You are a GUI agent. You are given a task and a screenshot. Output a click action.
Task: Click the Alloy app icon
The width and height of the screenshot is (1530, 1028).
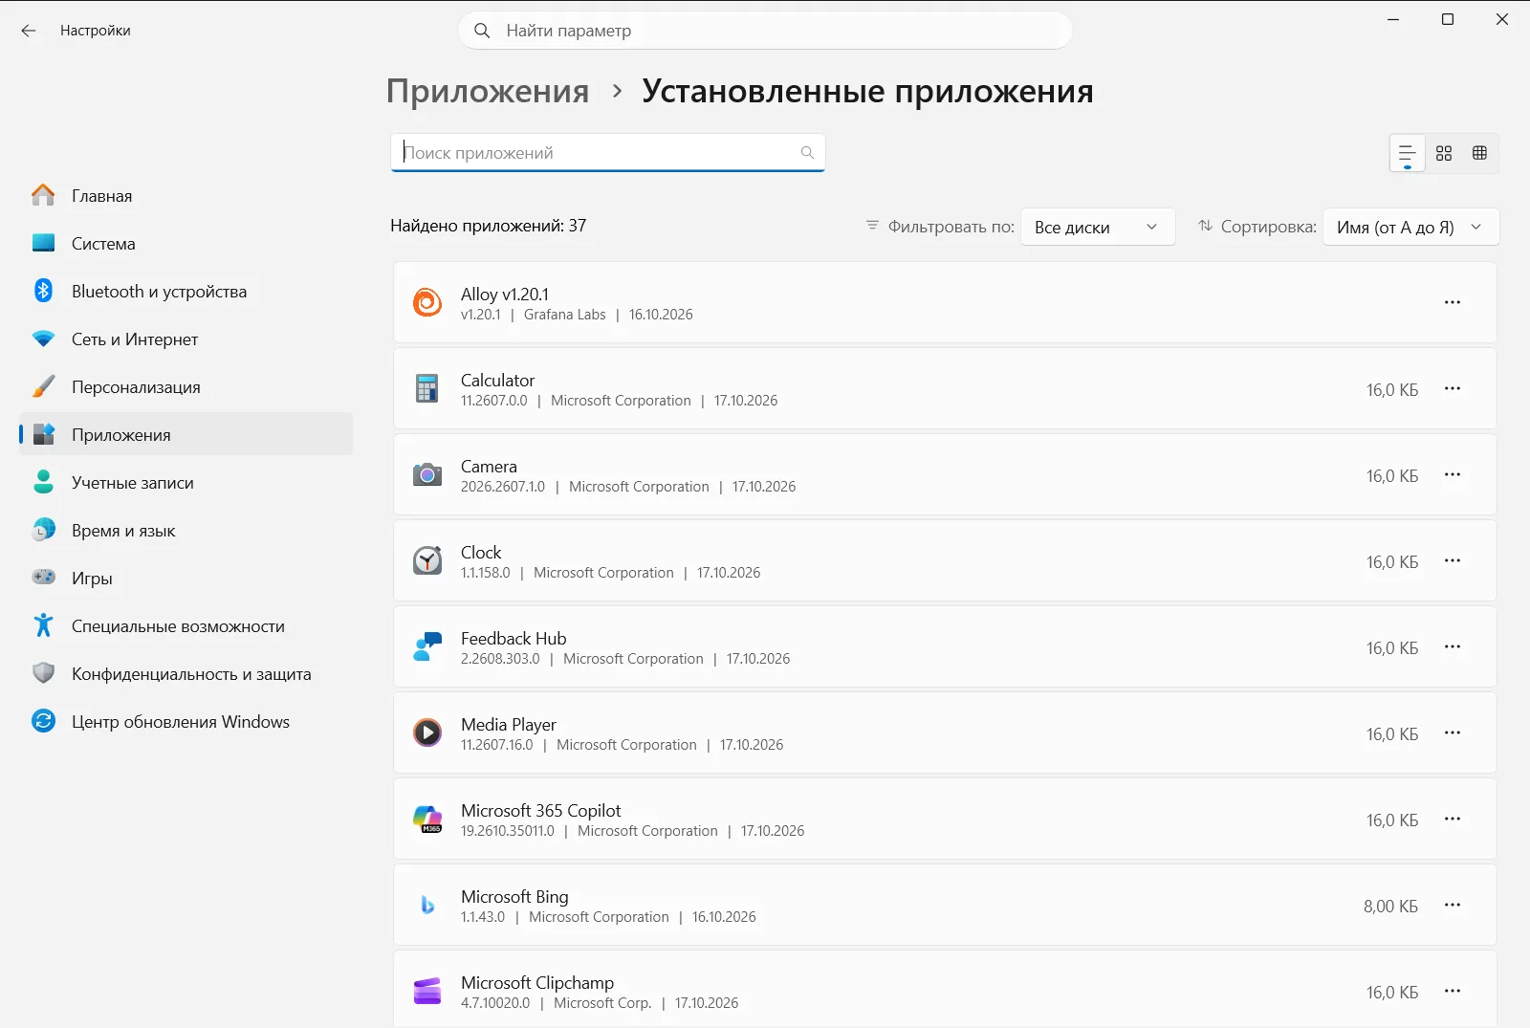pyautogui.click(x=427, y=302)
